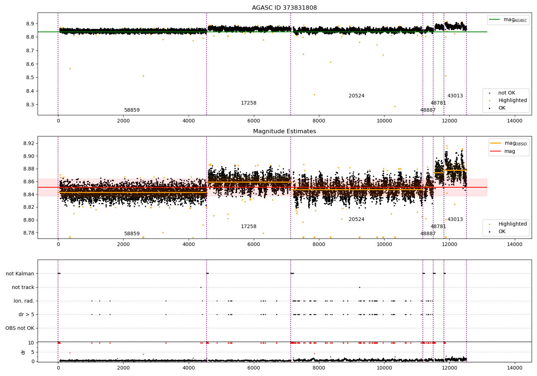Image resolution: width=537 pixels, height=376 pixels.
Task: Click the 8.5 y-axis tick of top plot
Action: tap(30, 78)
